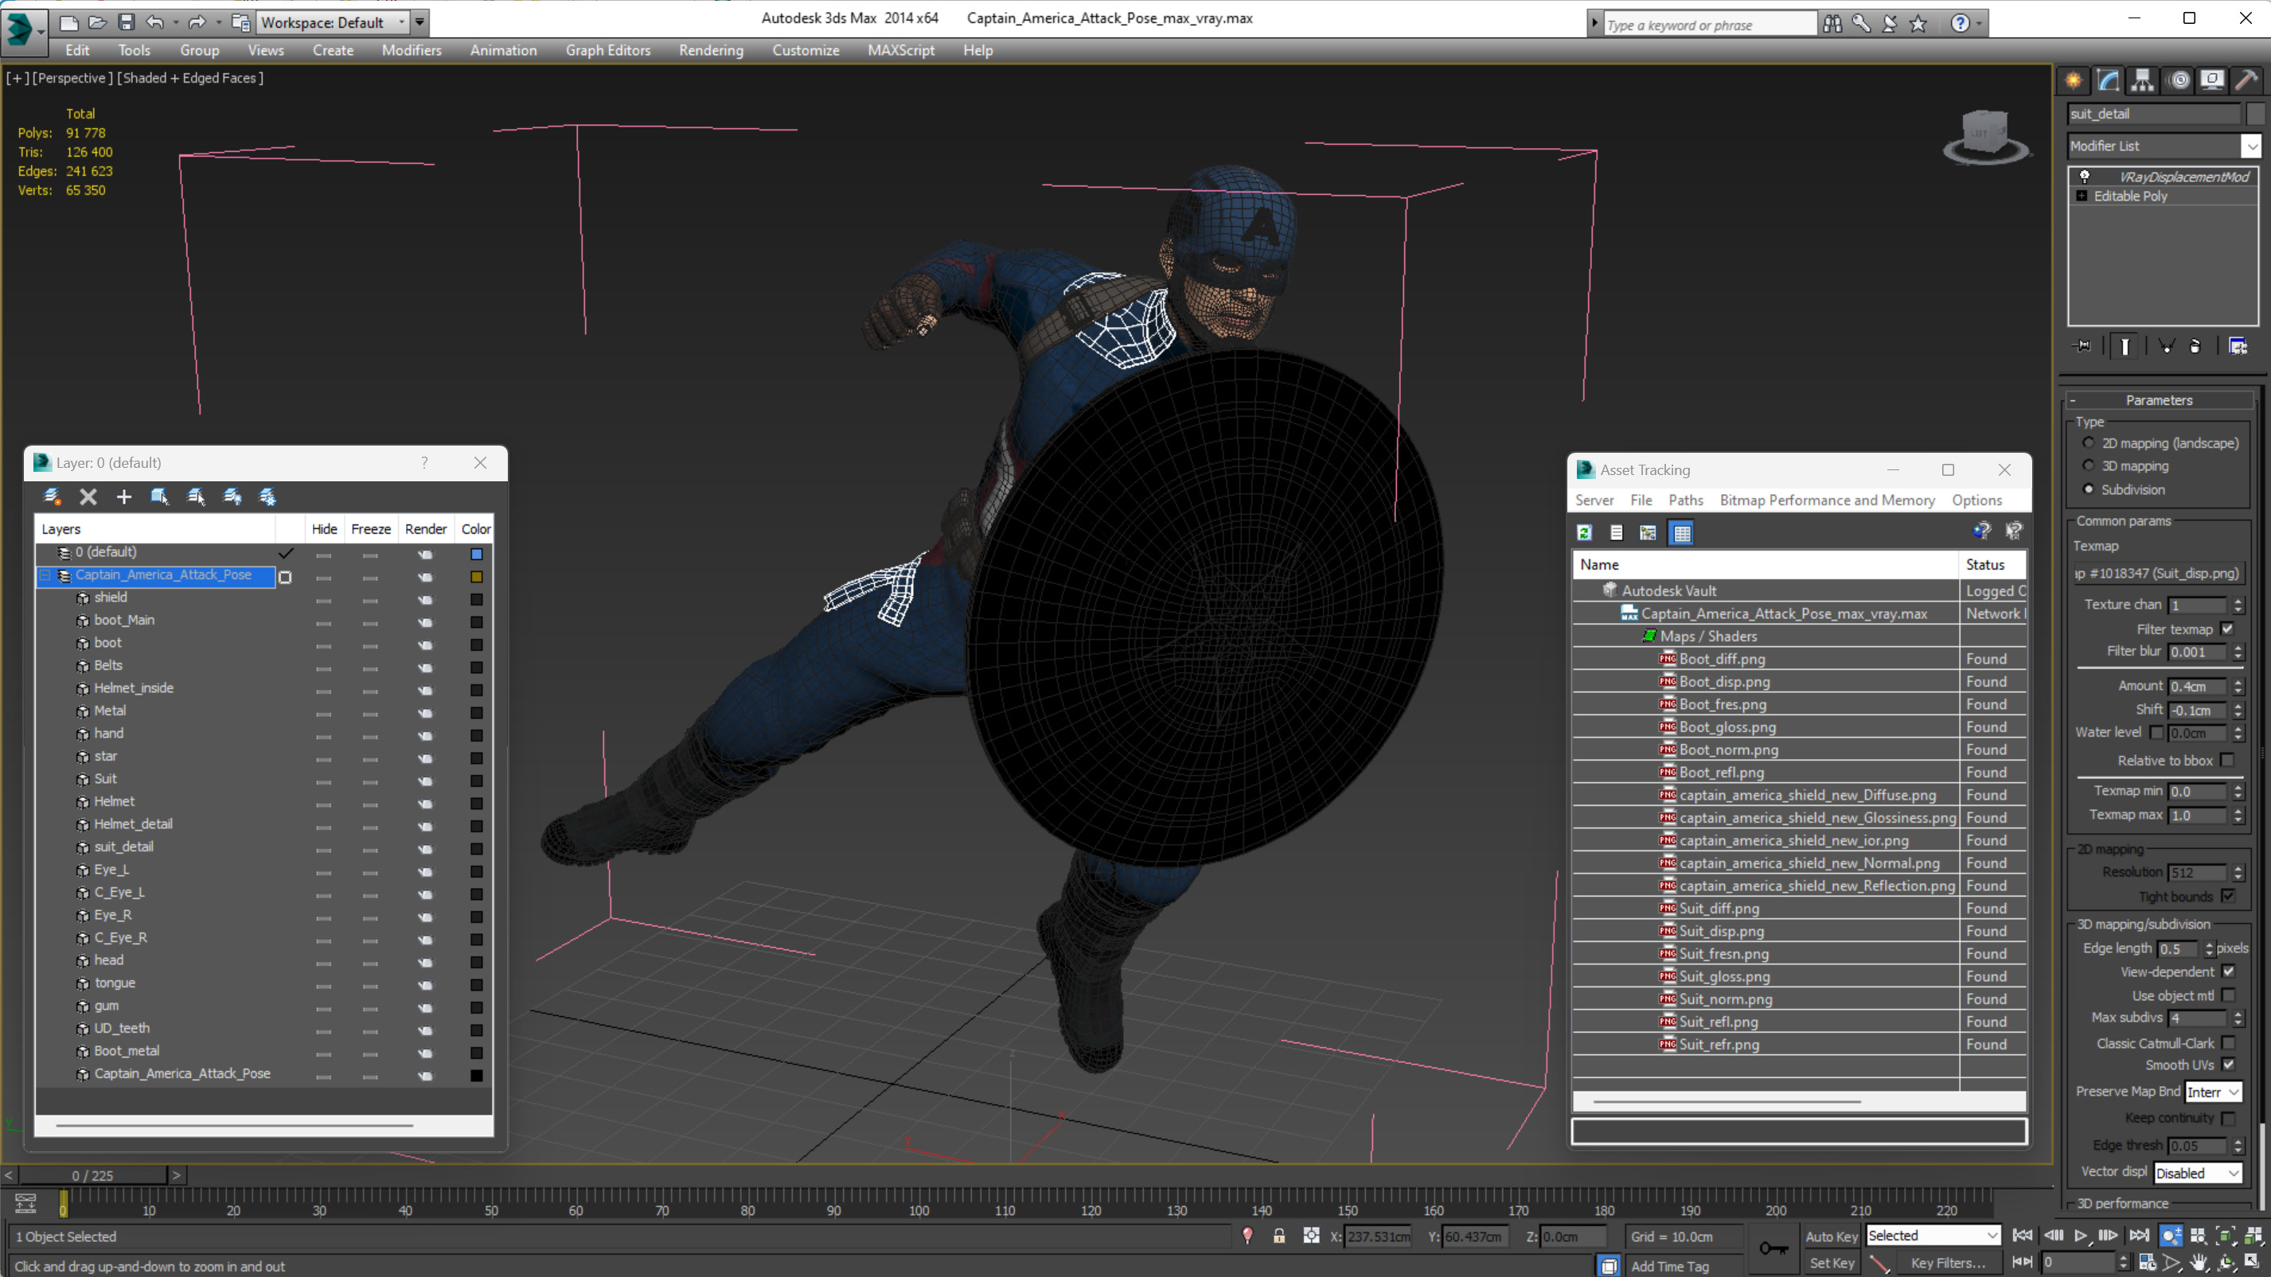Click Refresh icon in Asset Tracking

pyautogui.click(x=1584, y=532)
